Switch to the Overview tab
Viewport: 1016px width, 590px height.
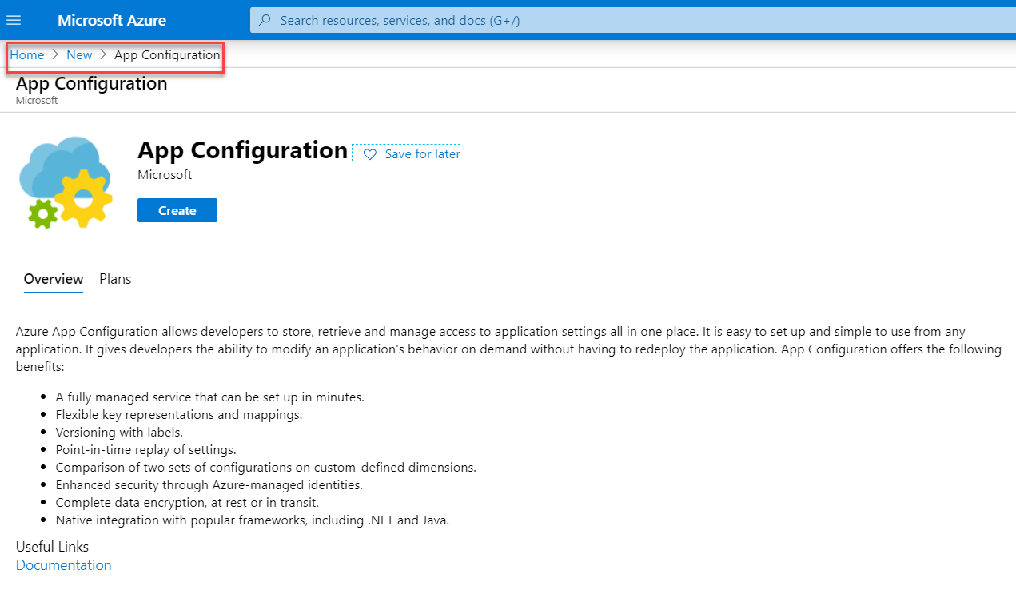coord(54,279)
